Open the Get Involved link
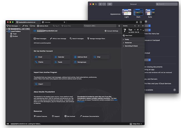181x128 pixels. 70,116
